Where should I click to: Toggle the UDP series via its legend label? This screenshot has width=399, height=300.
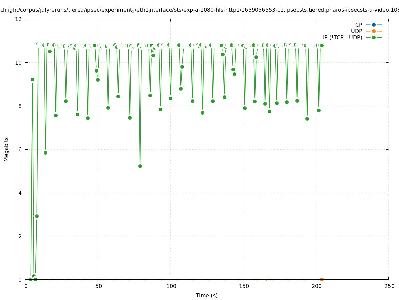(356, 31)
